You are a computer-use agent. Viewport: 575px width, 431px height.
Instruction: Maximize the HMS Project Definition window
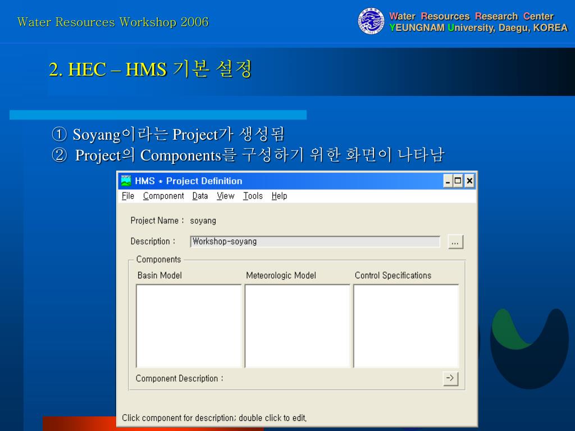point(458,181)
